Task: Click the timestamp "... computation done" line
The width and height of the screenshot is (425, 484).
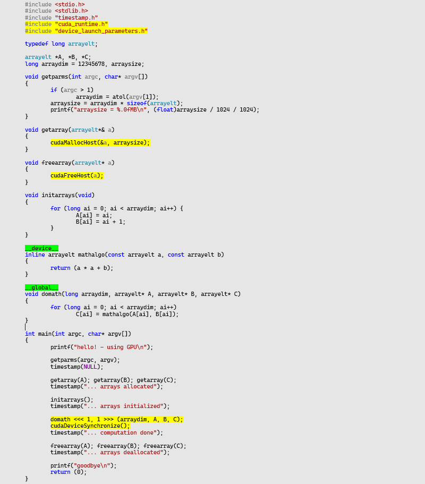Action: click(x=107, y=433)
